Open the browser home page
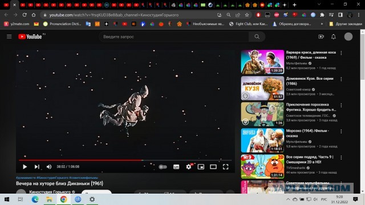Viewport: 365px width, 205px height. (x=34, y=15)
